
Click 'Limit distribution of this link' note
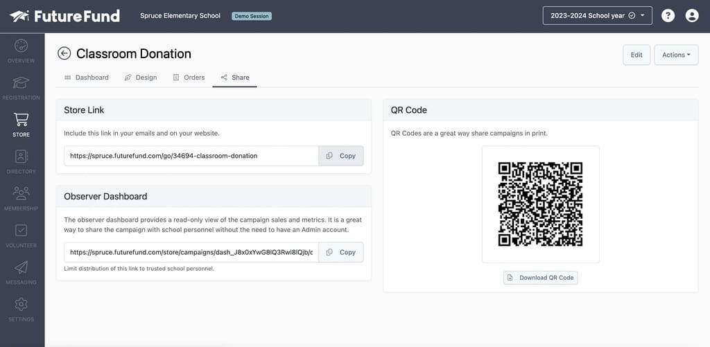[139, 269]
